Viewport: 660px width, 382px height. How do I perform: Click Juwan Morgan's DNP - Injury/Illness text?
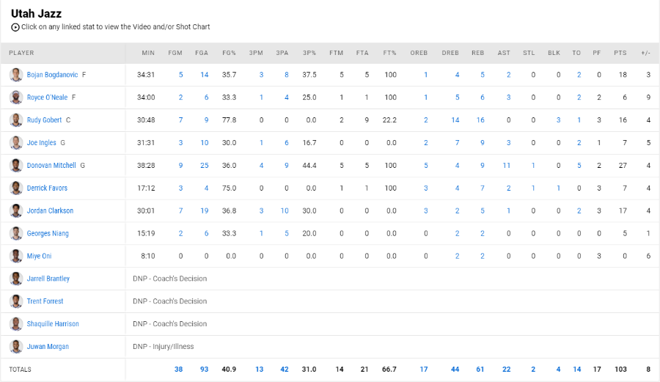tap(164, 347)
